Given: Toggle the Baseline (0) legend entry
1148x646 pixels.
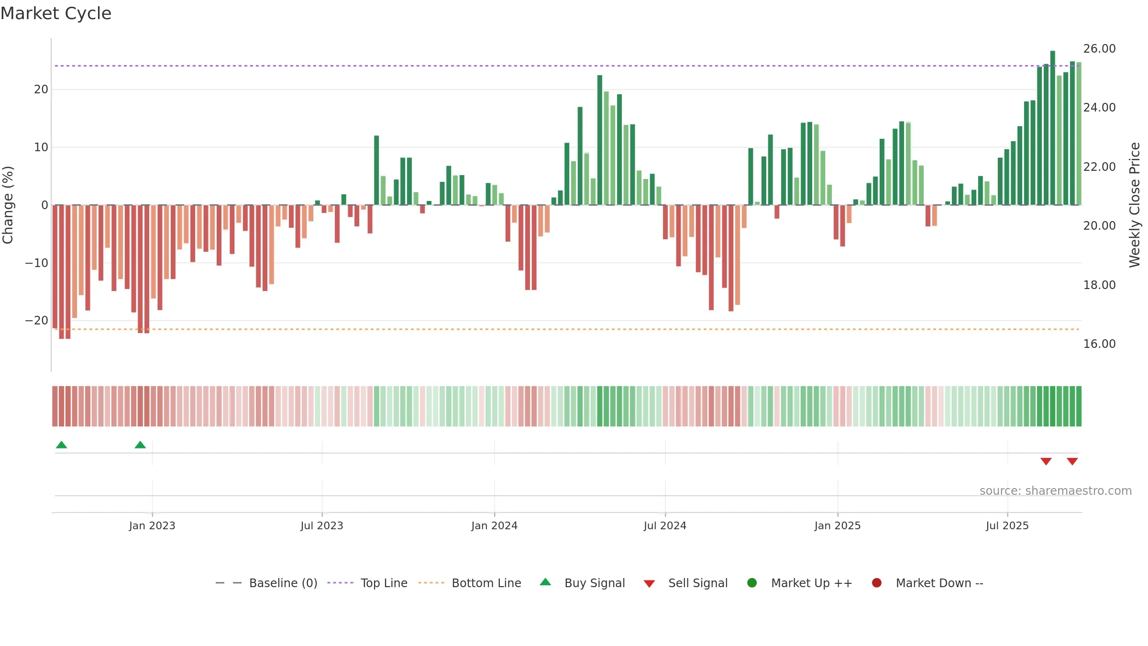Looking at the screenshot, I should (266, 583).
